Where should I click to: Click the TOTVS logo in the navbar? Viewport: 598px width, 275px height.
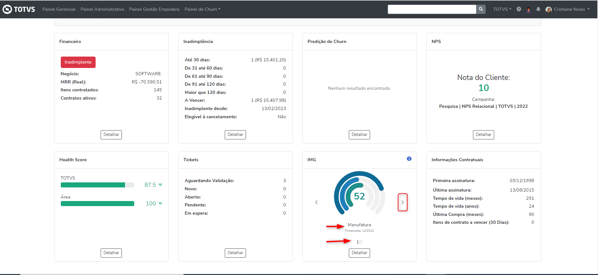19,9
